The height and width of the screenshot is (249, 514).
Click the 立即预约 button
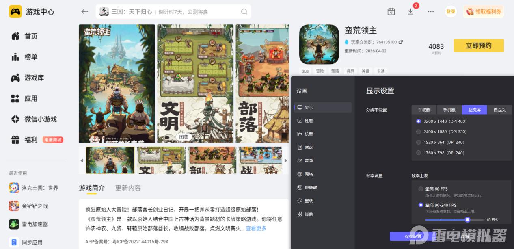coord(479,45)
